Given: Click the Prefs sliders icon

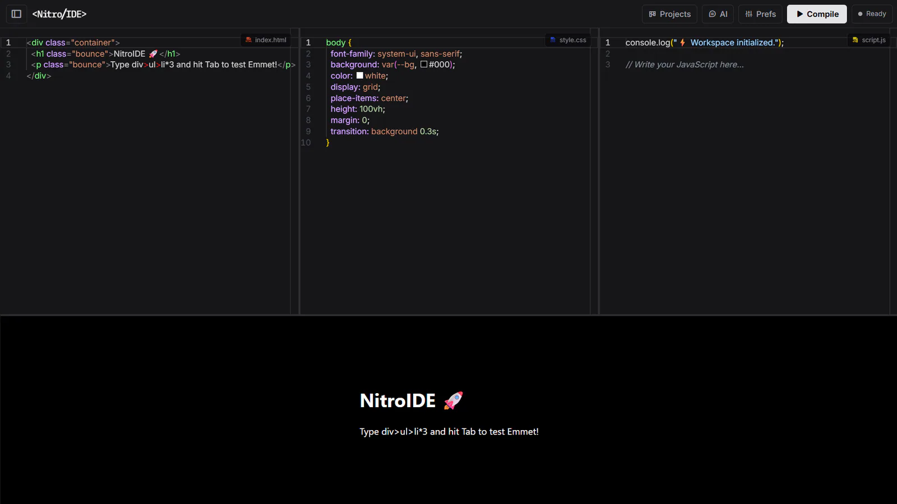Looking at the screenshot, I should (749, 14).
